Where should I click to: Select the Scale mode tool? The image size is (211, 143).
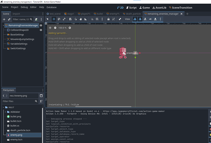coord(64,19)
